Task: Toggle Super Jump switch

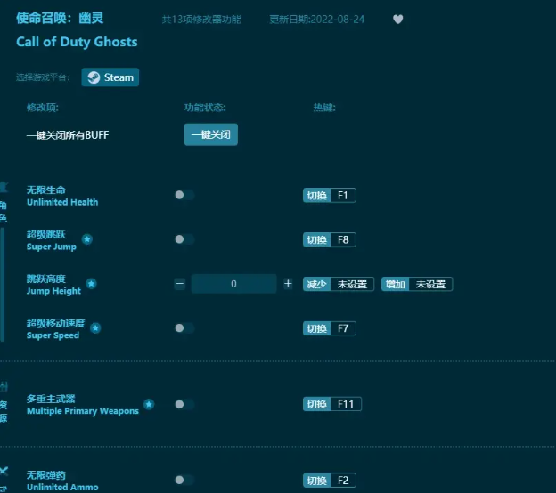Action: [x=184, y=239]
